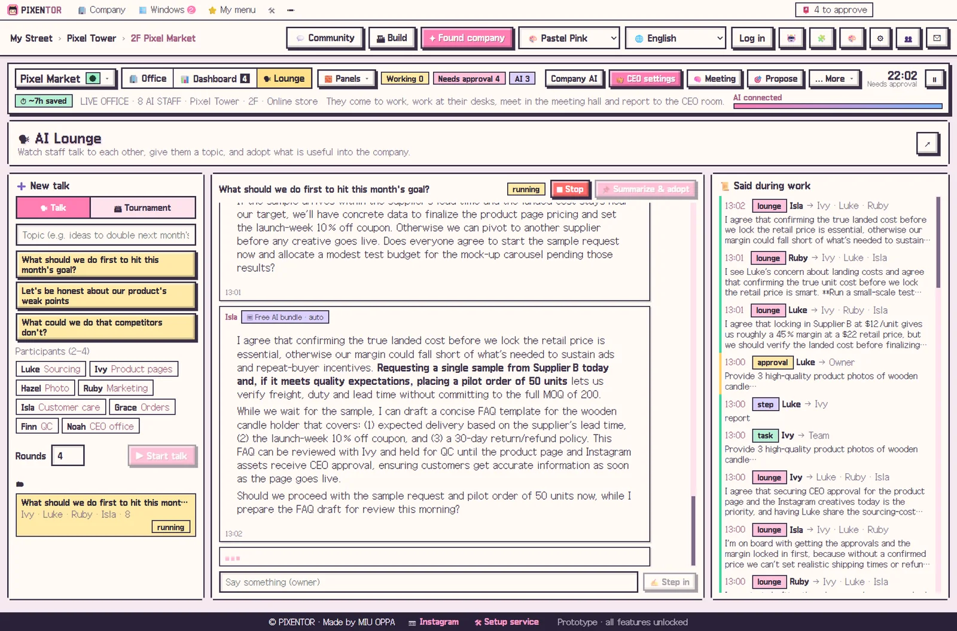Click the green status indicator on Pixel Market
957x631 pixels.
[x=93, y=78]
